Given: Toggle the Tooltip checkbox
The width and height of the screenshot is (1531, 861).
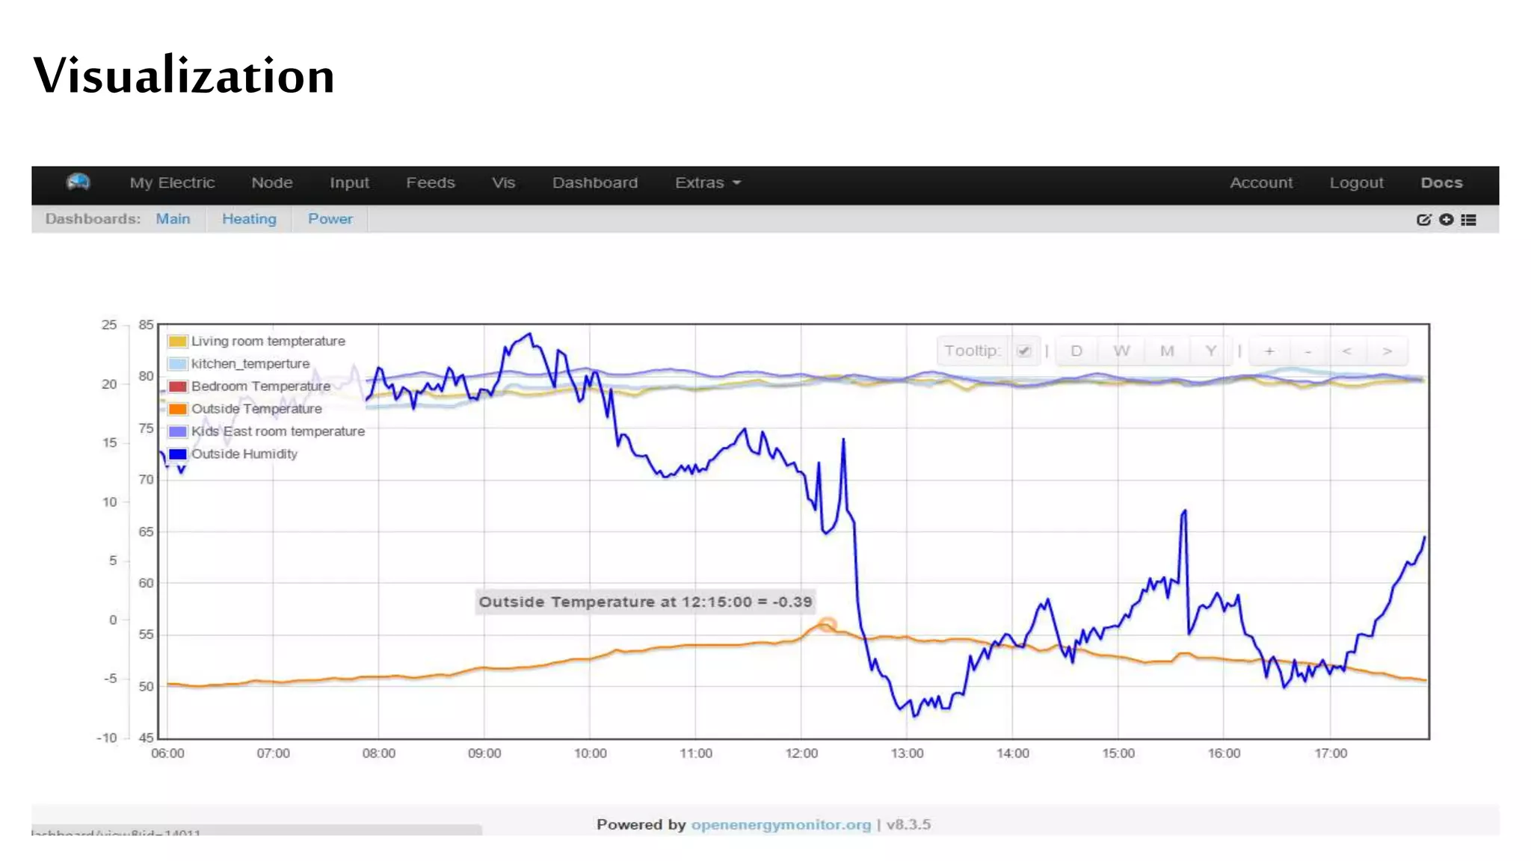Looking at the screenshot, I should point(1024,351).
